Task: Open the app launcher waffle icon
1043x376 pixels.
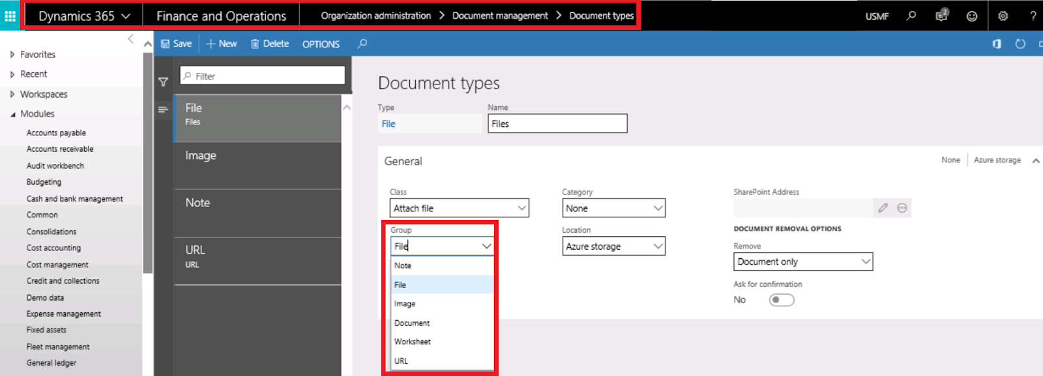Action: [10, 16]
